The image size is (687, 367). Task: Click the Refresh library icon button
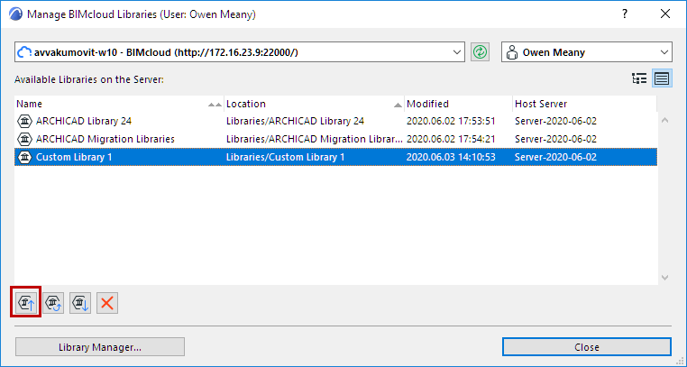(x=53, y=303)
